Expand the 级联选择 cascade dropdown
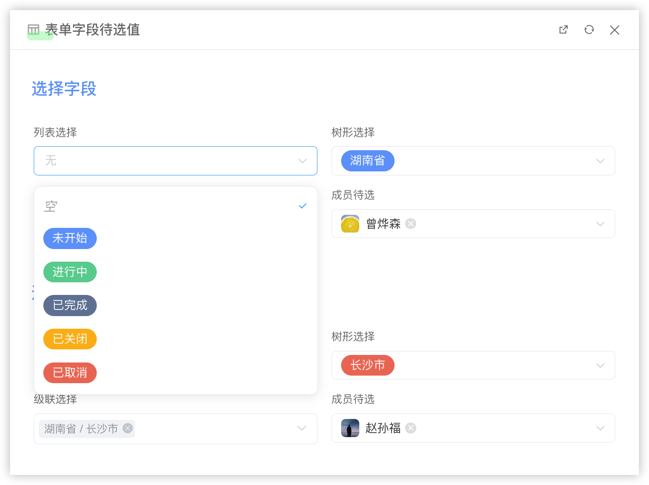The height and width of the screenshot is (485, 649). (x=302, y=428)
